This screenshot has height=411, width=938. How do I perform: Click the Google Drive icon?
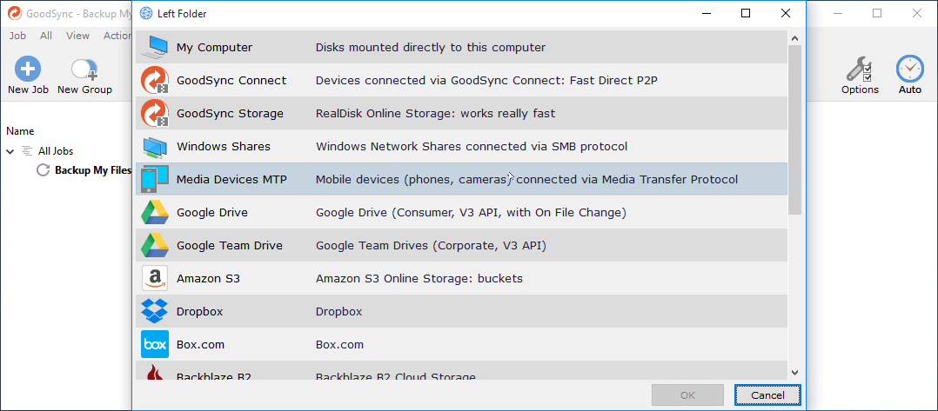tap(155, 213)
